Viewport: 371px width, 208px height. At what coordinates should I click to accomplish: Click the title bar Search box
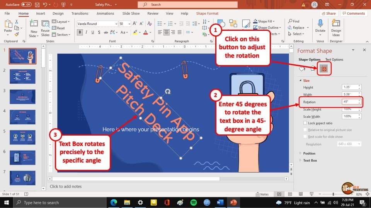[x=188, y=5]
